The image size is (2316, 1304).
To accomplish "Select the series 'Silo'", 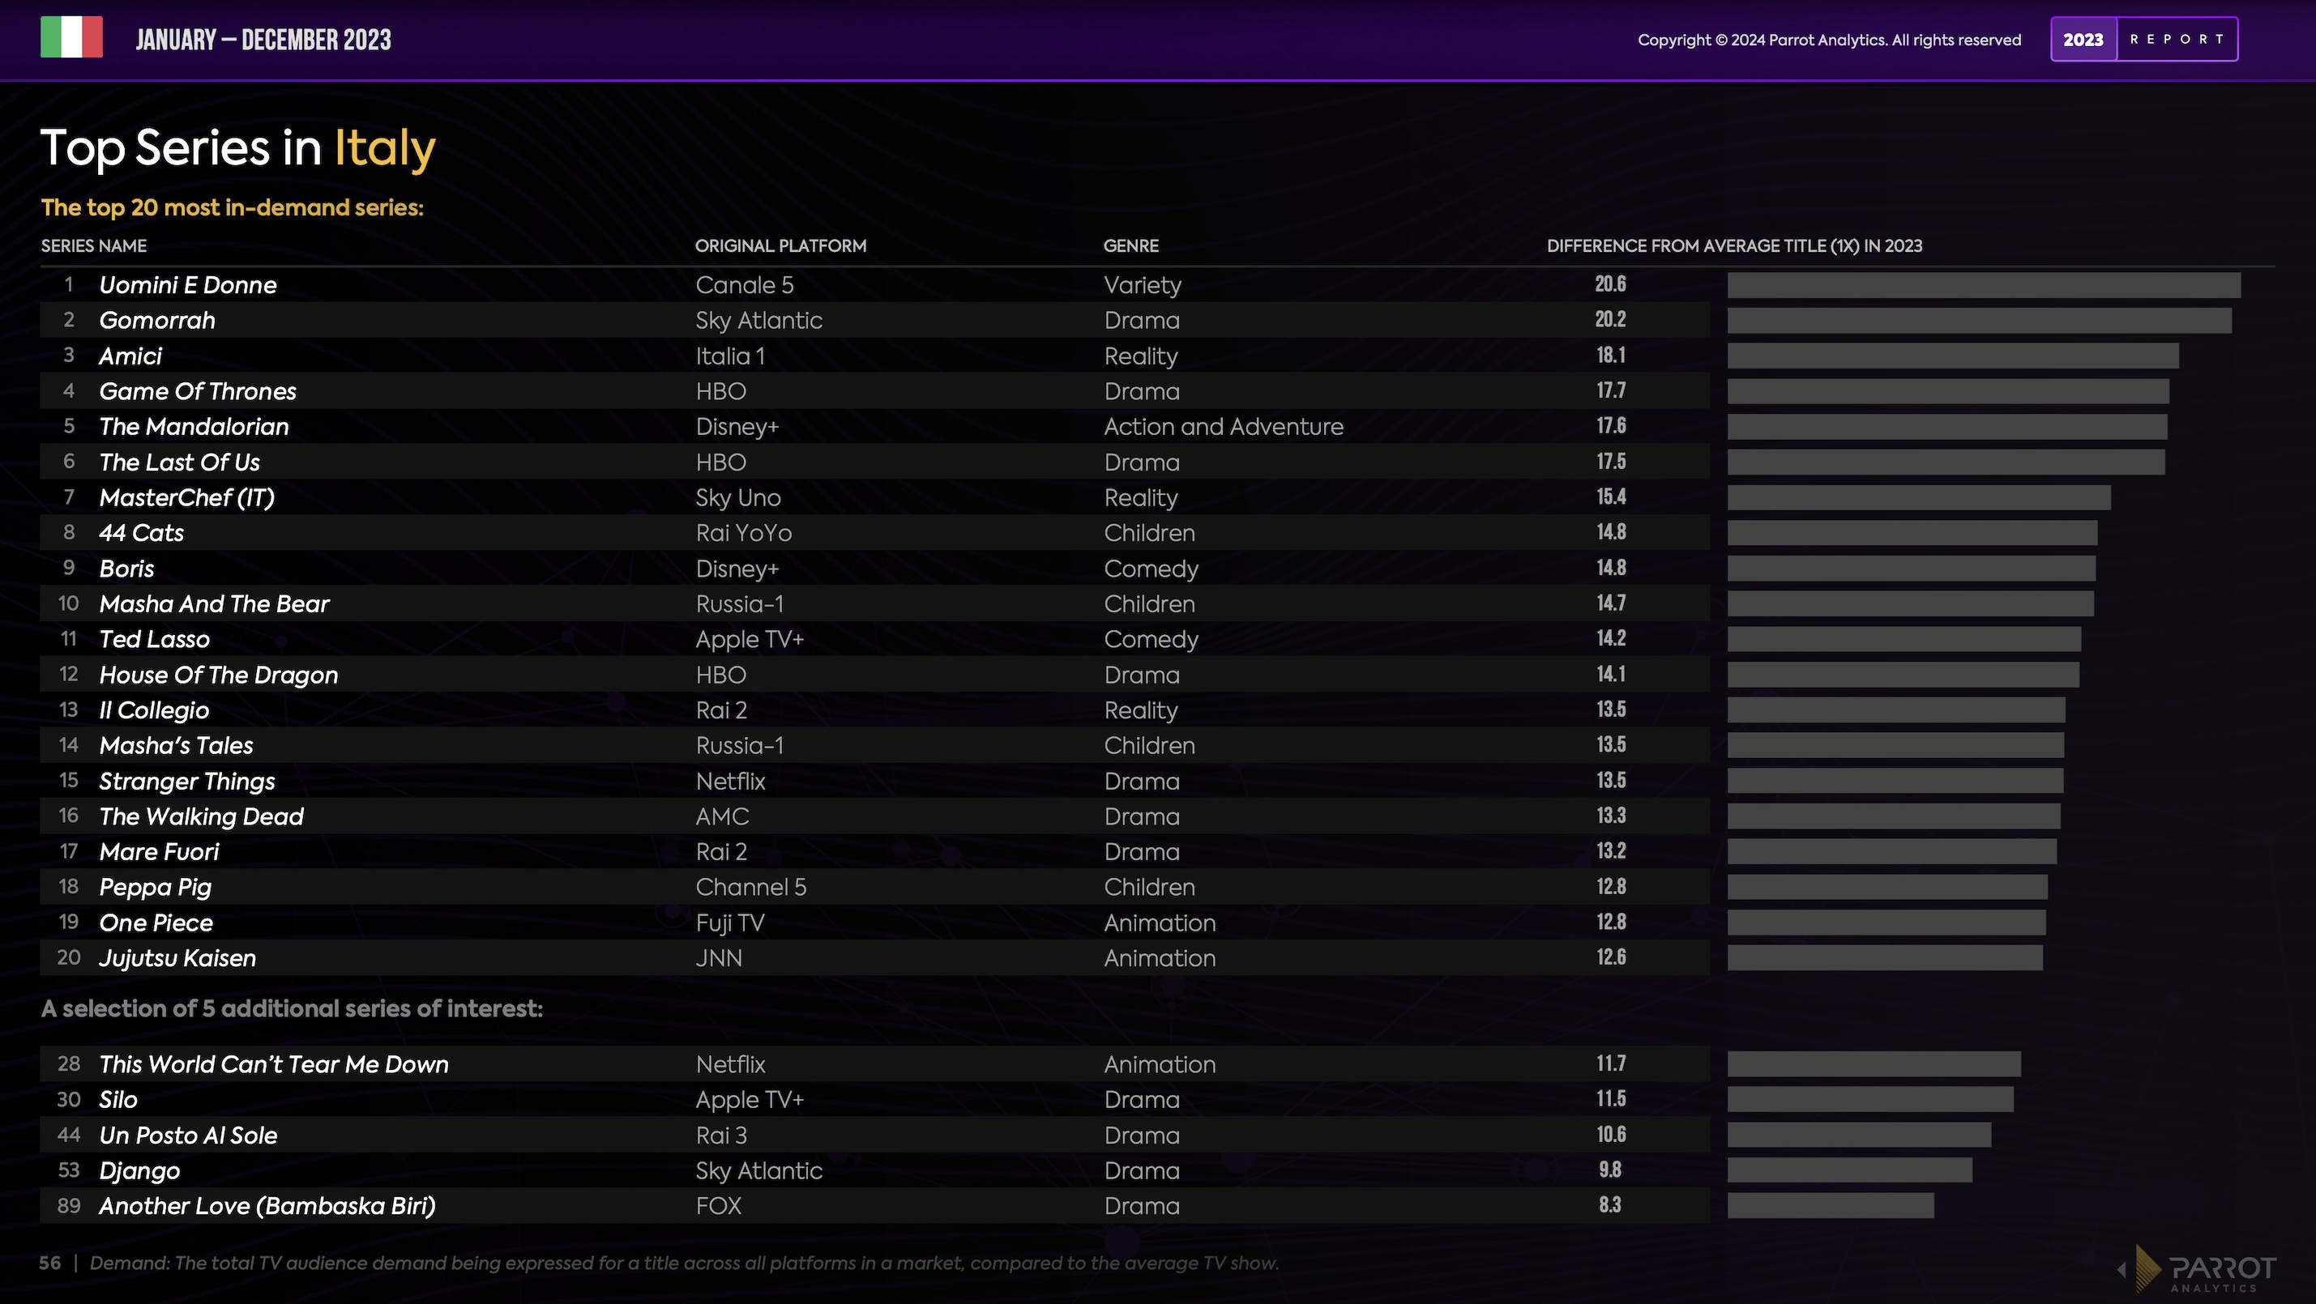I will (x=118, y=1099).
